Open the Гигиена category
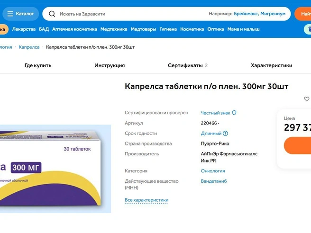Screen dimensions: 311x233 click(x=168, y=29)
